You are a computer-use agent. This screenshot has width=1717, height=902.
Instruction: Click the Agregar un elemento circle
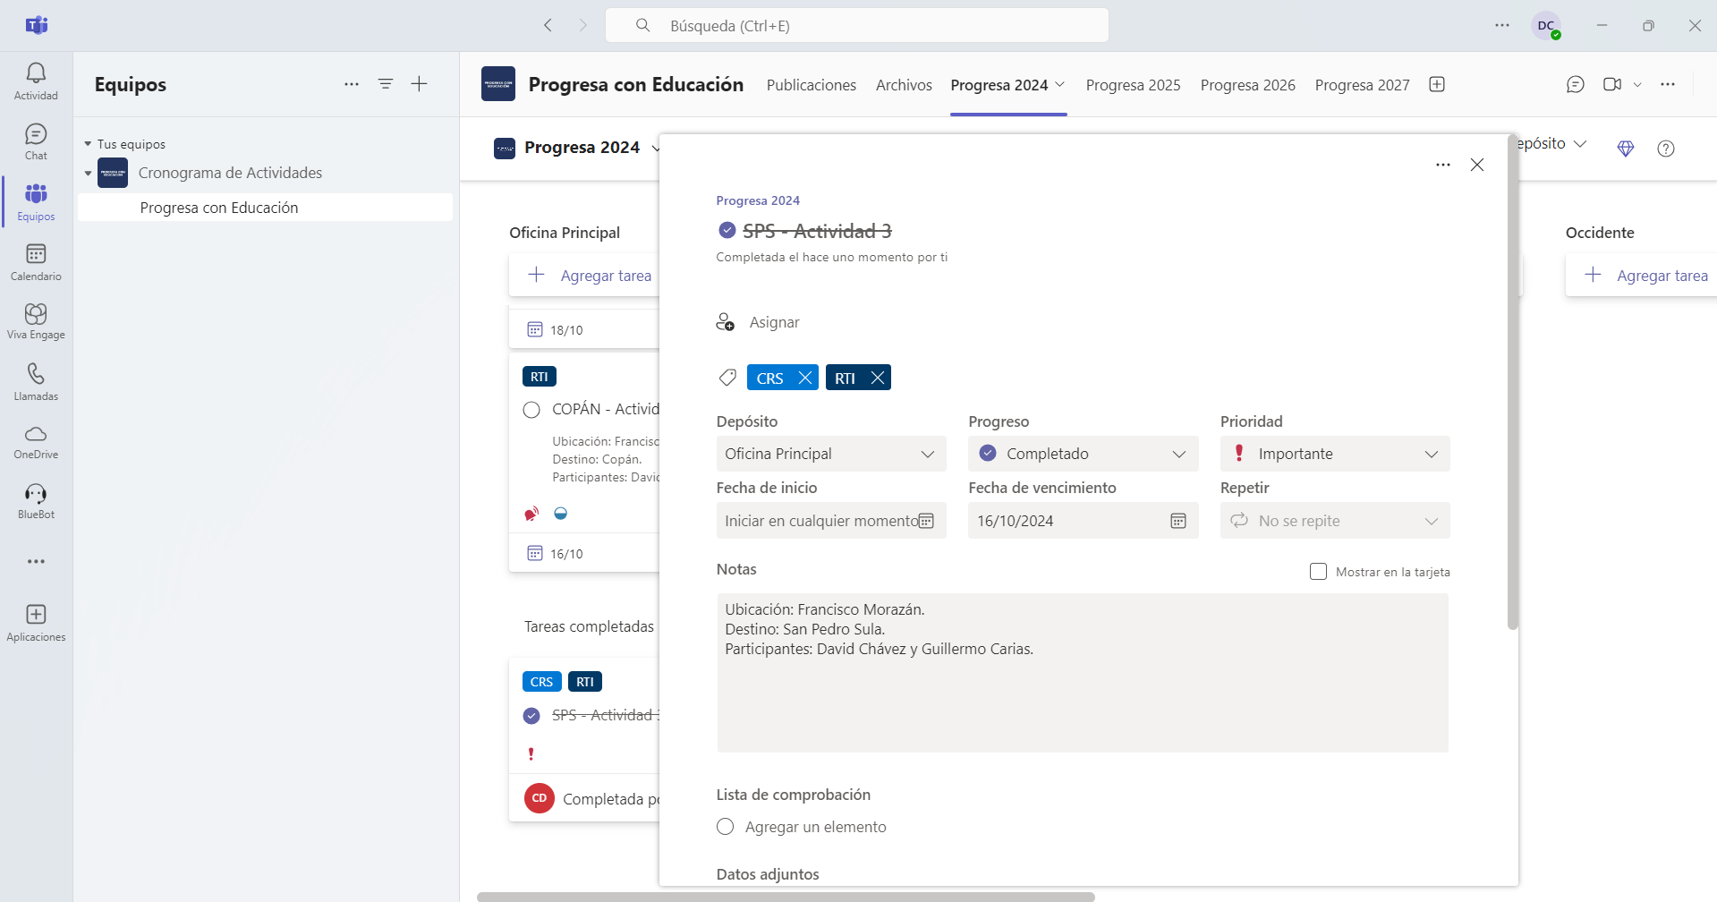coord(726,827)
